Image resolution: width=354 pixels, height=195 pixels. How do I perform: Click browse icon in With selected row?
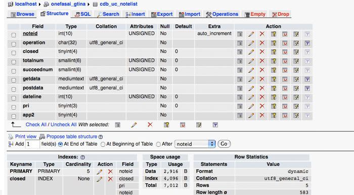118,125
